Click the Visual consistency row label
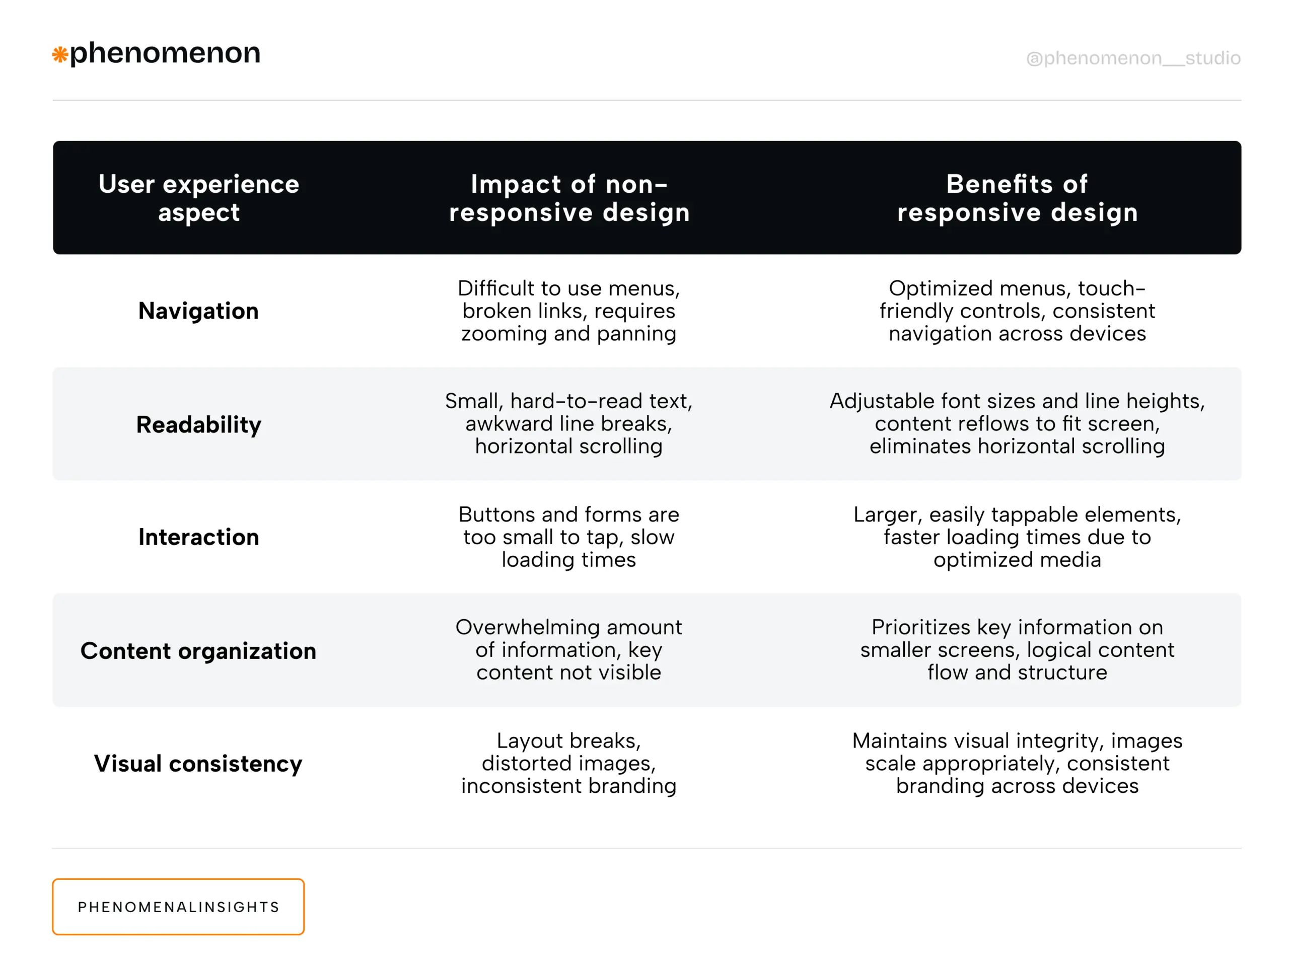This screenshot has height=966, width=1289. click(x=198, y=764)
